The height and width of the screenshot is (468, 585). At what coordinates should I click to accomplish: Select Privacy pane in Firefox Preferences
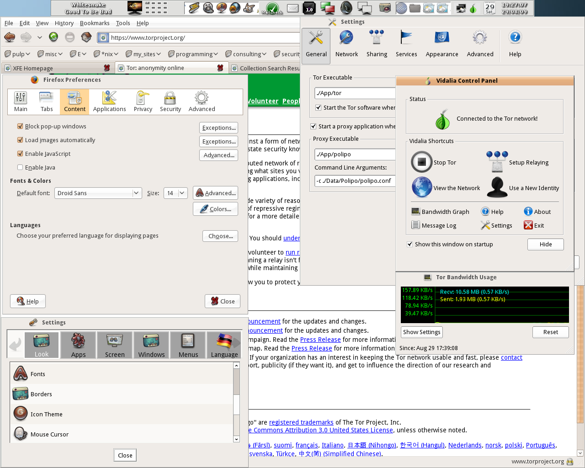coord(143,101)
